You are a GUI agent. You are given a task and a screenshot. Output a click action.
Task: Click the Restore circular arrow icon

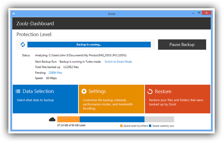[150, 91]
